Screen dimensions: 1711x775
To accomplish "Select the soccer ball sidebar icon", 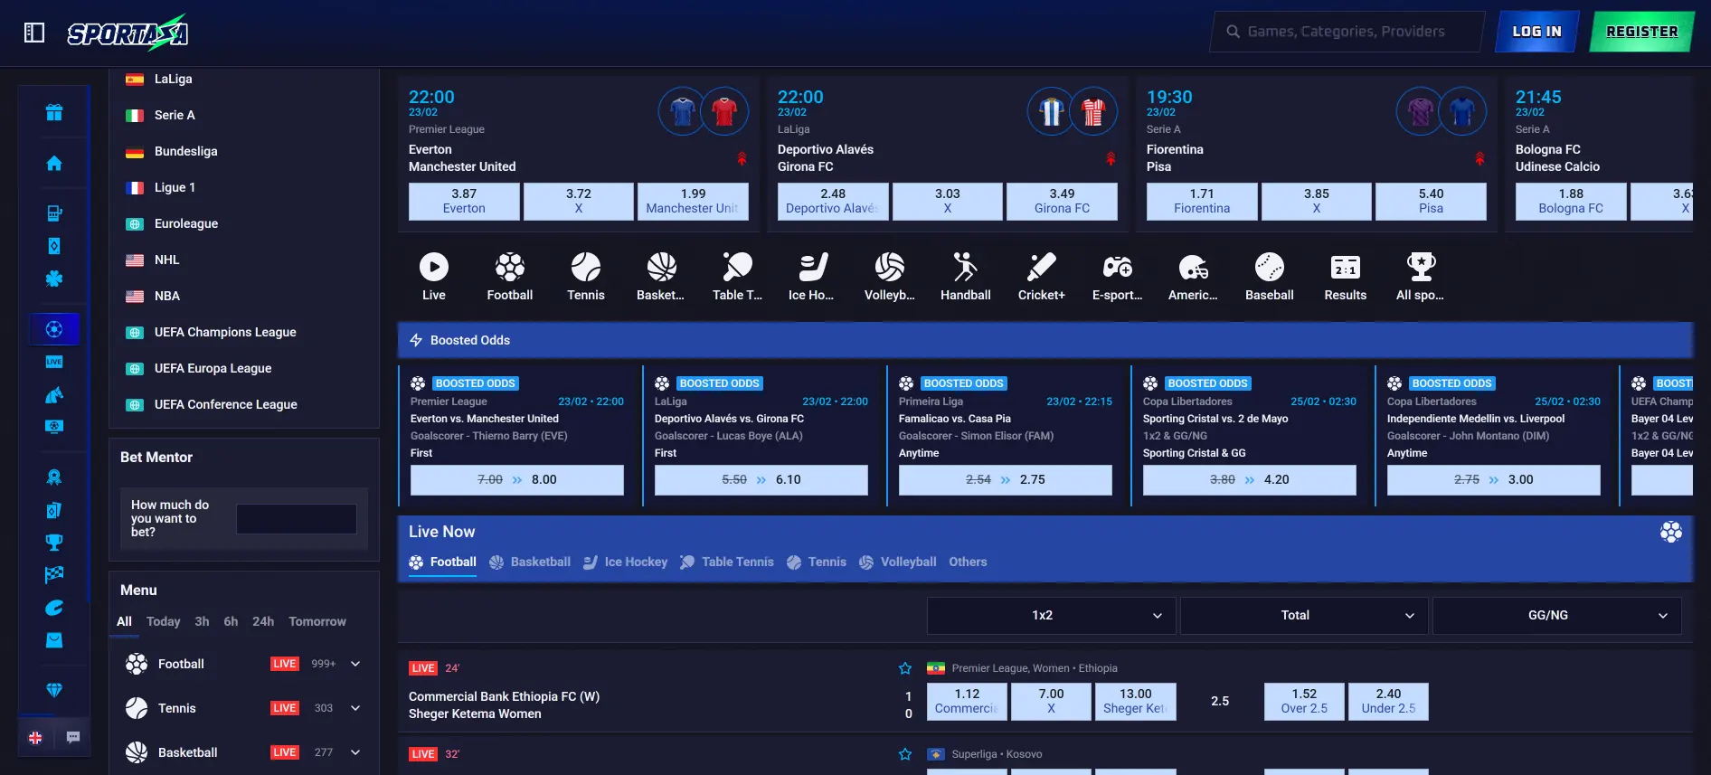I will (54, 329).
